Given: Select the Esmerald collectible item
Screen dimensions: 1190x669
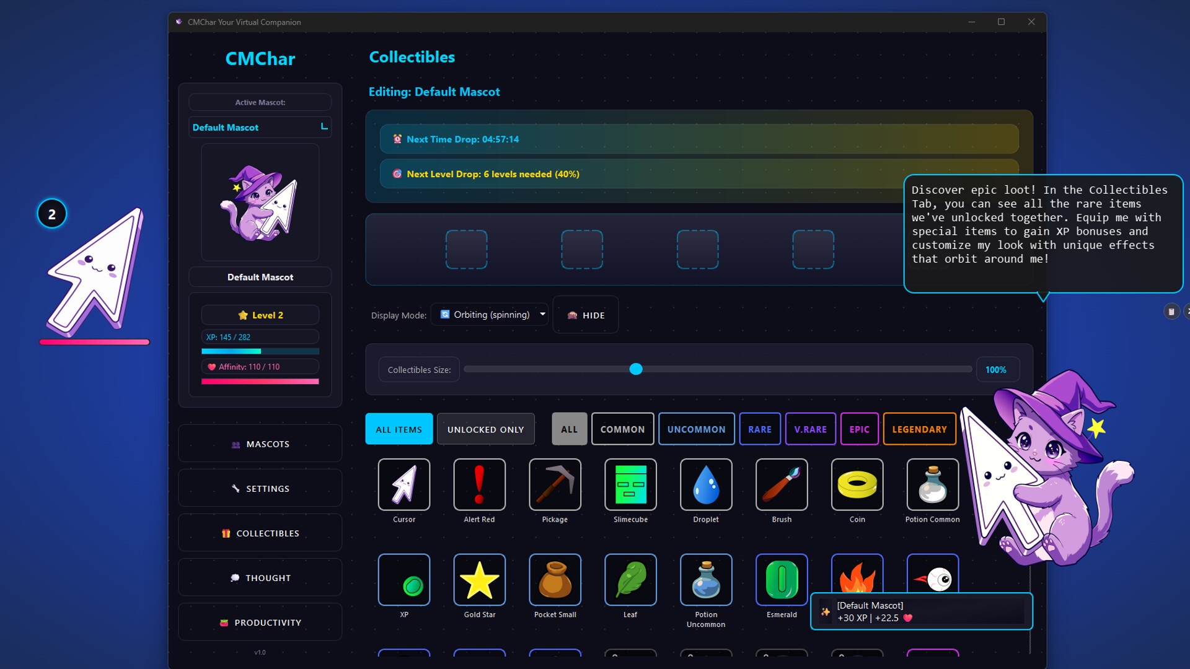Looking at the screenshot, I should [781, 580].
